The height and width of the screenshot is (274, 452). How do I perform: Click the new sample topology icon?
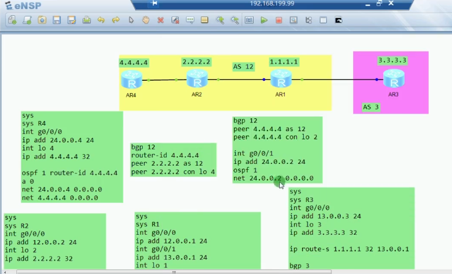coord(27,20)
